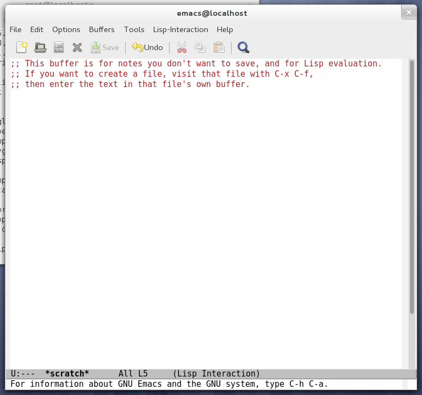This screenshot has height=395, width=422.
Task: Click the *scratch* buffer name in mode line
Action: click(67, 374)
